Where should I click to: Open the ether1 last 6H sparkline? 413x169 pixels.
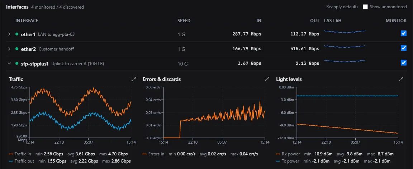[345, 31]
